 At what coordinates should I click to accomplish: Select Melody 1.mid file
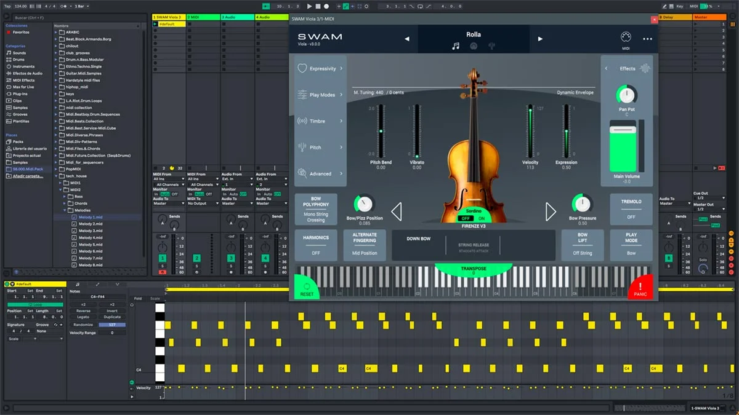[x=90, y=217]
